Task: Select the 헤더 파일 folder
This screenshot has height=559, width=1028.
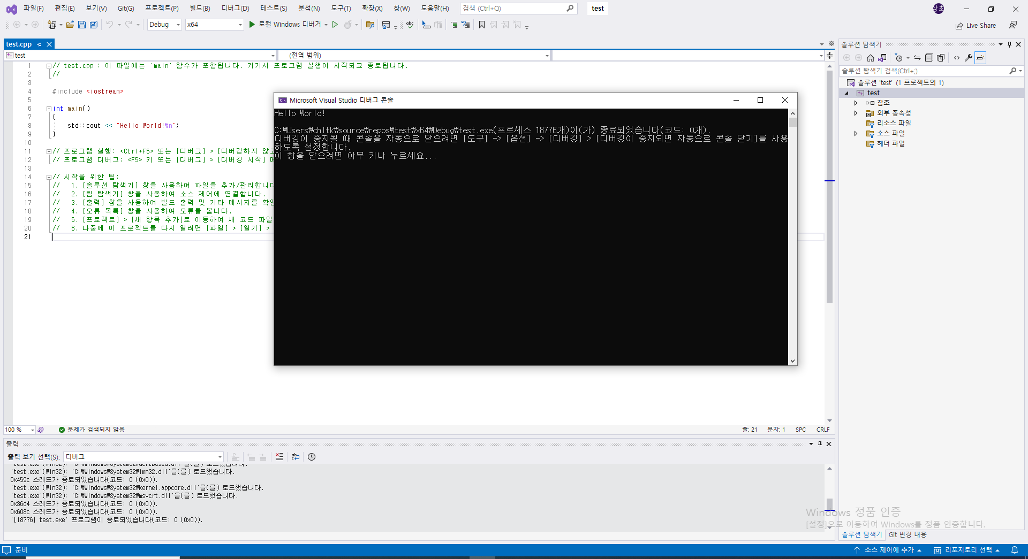Action: 885,143
